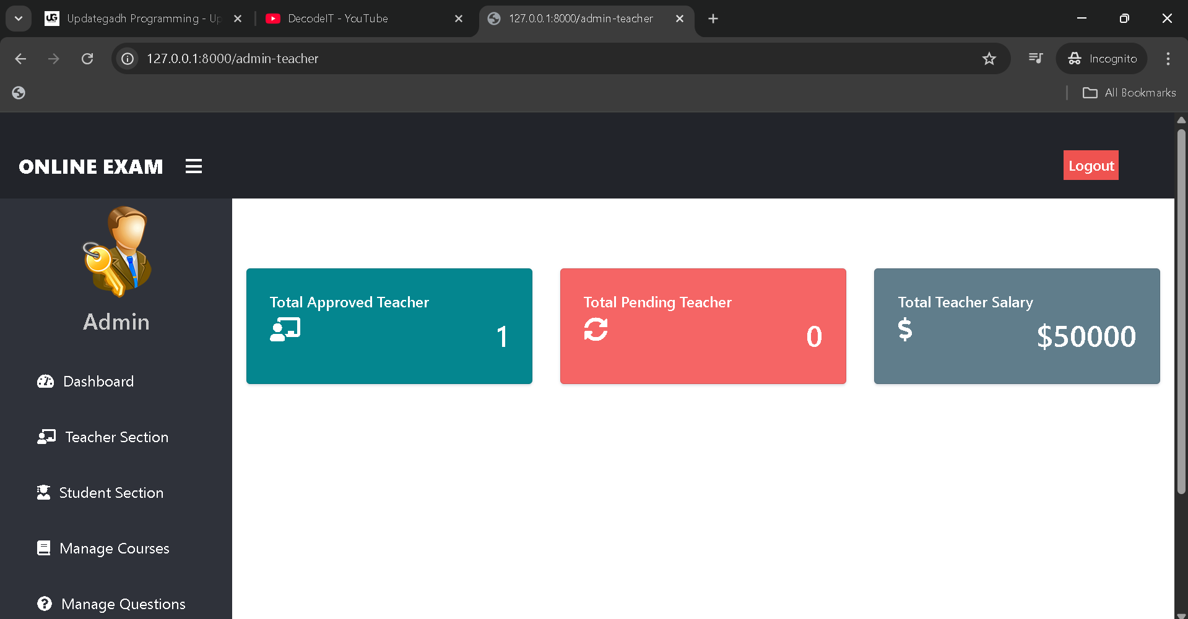Open a new browser tab
Viewport: 1188px width, 619px height.
point(713,19)
